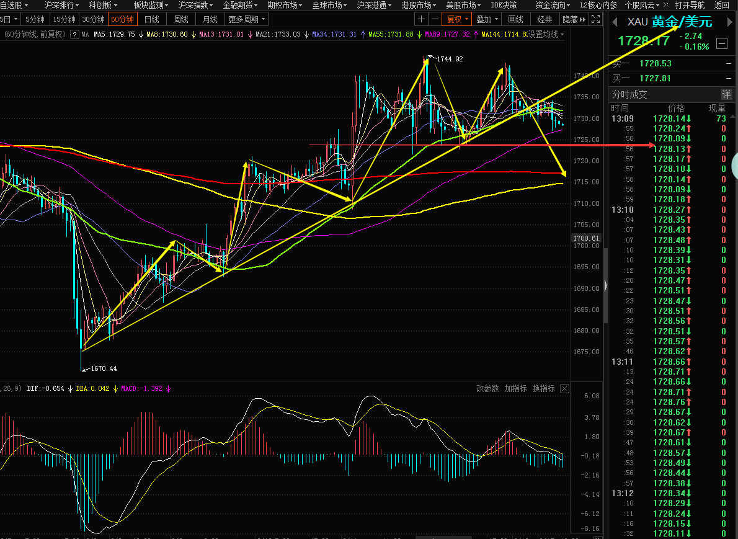Click 打开导航 button
The width and height of the screenshot is (738, 539).
click(690, 5)
